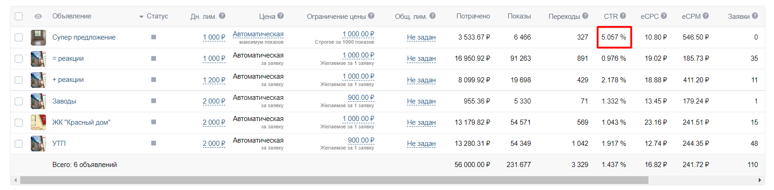This screenshot has height=190, width=774.
Task: Click help icon next to eCPM
Action: (705, 16)
